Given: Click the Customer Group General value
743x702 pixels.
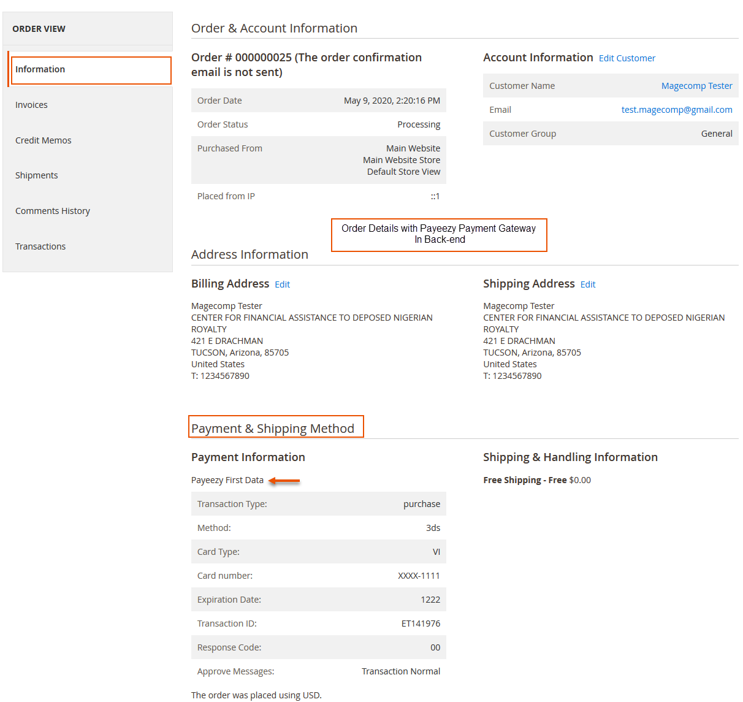Looking at the screenshot, I should pyautogui.click(x=717, y=133).
